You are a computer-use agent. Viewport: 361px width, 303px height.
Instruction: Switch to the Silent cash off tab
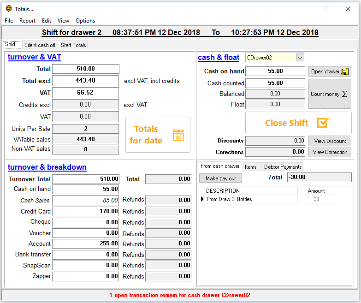[40, 45]
